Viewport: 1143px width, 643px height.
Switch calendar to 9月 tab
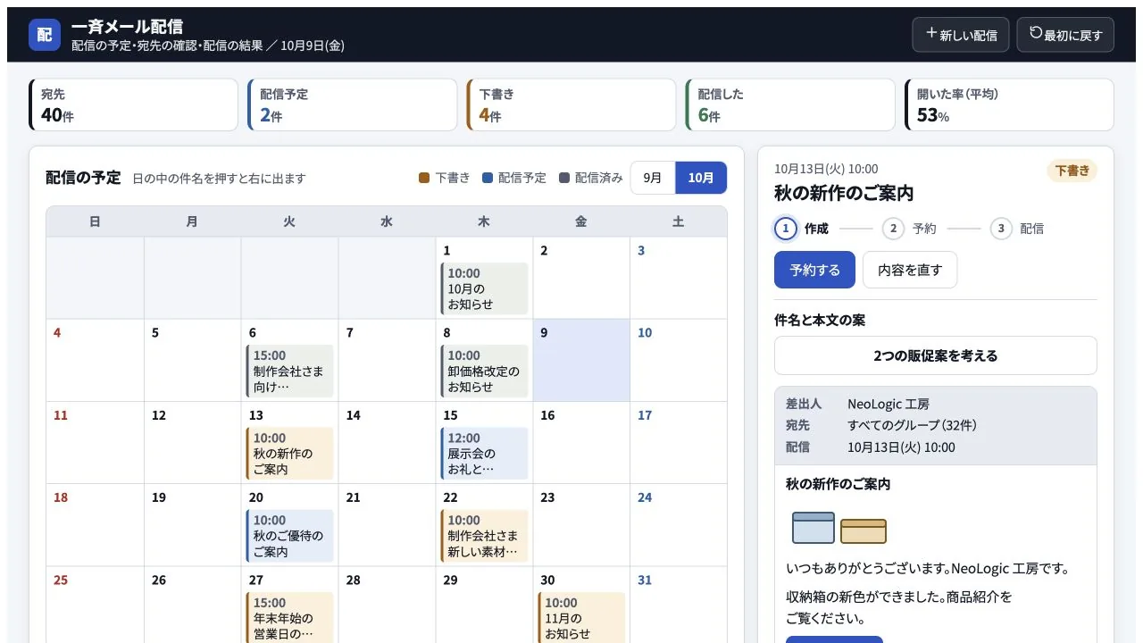point(653,178)
